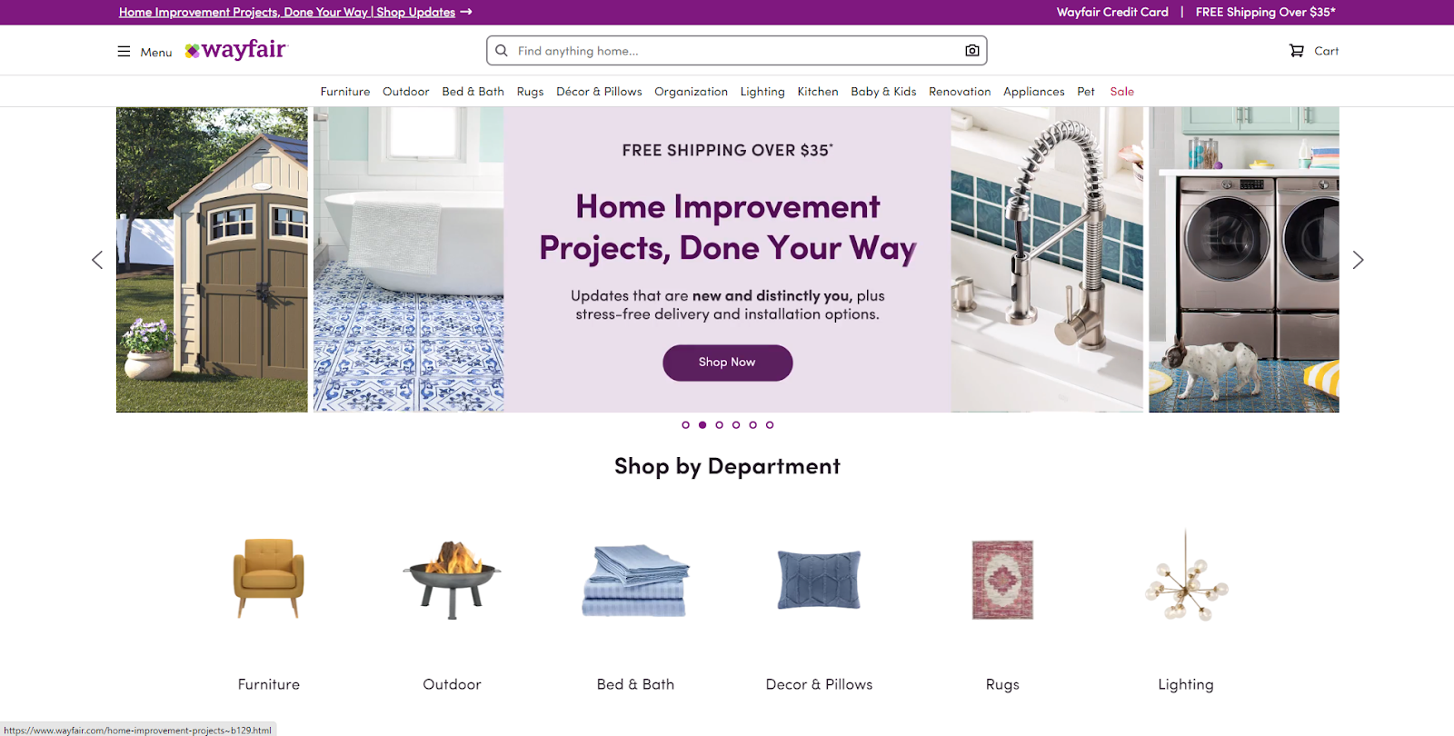Click the Wayfair logo
1454x736 pixels.
coord(236,50)
